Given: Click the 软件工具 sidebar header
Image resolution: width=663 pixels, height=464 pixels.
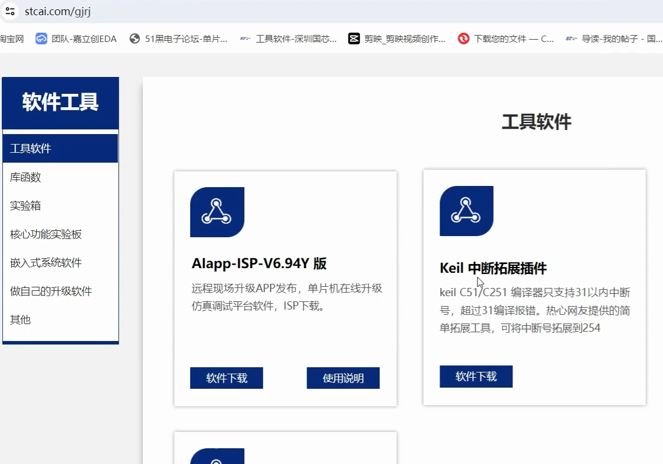Looking at the screenshot, I should 61,103.
